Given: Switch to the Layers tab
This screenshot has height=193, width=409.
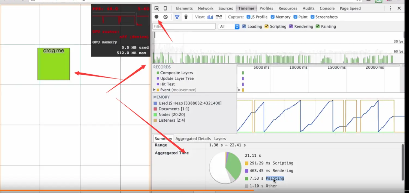Looking at the screenshot, I should coord(220,138).
